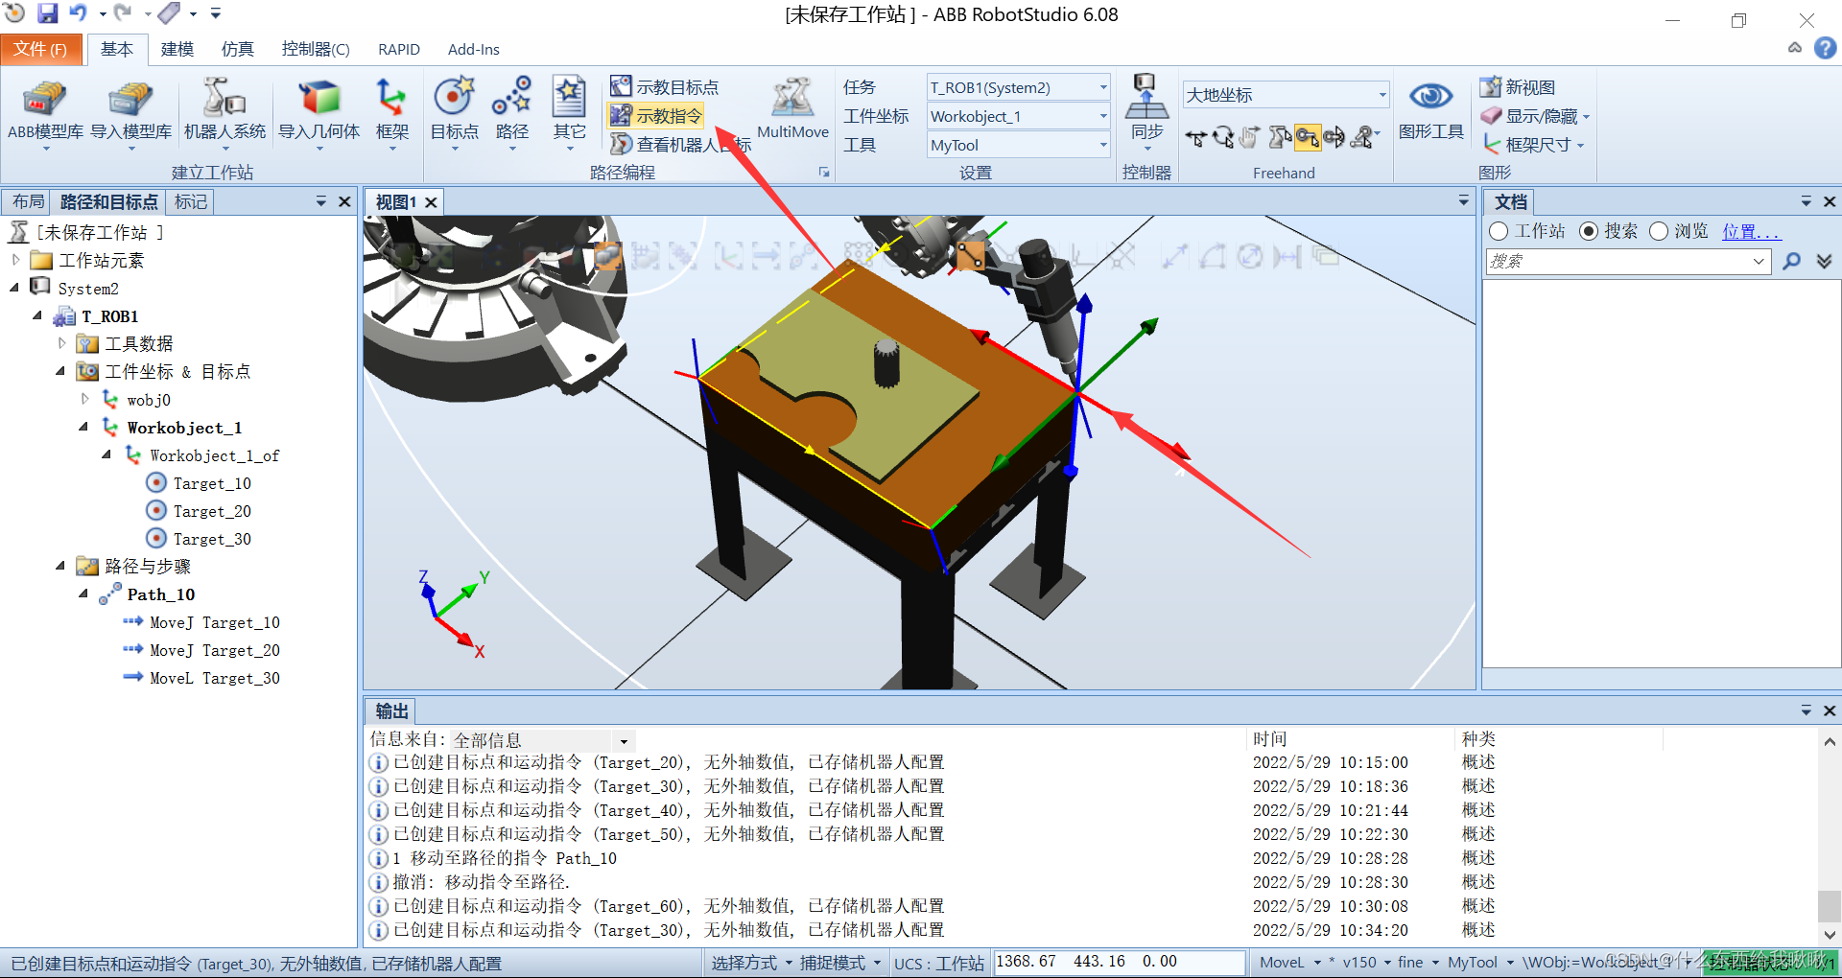Click the document search input field

coord(1628,261)
